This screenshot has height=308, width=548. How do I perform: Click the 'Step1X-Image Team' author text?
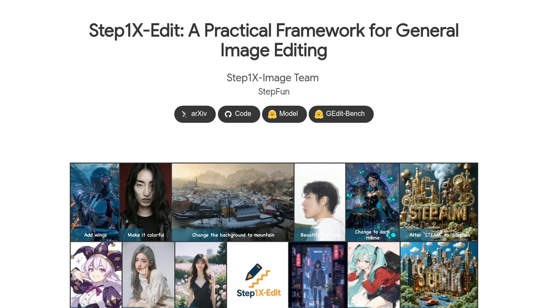273,78
